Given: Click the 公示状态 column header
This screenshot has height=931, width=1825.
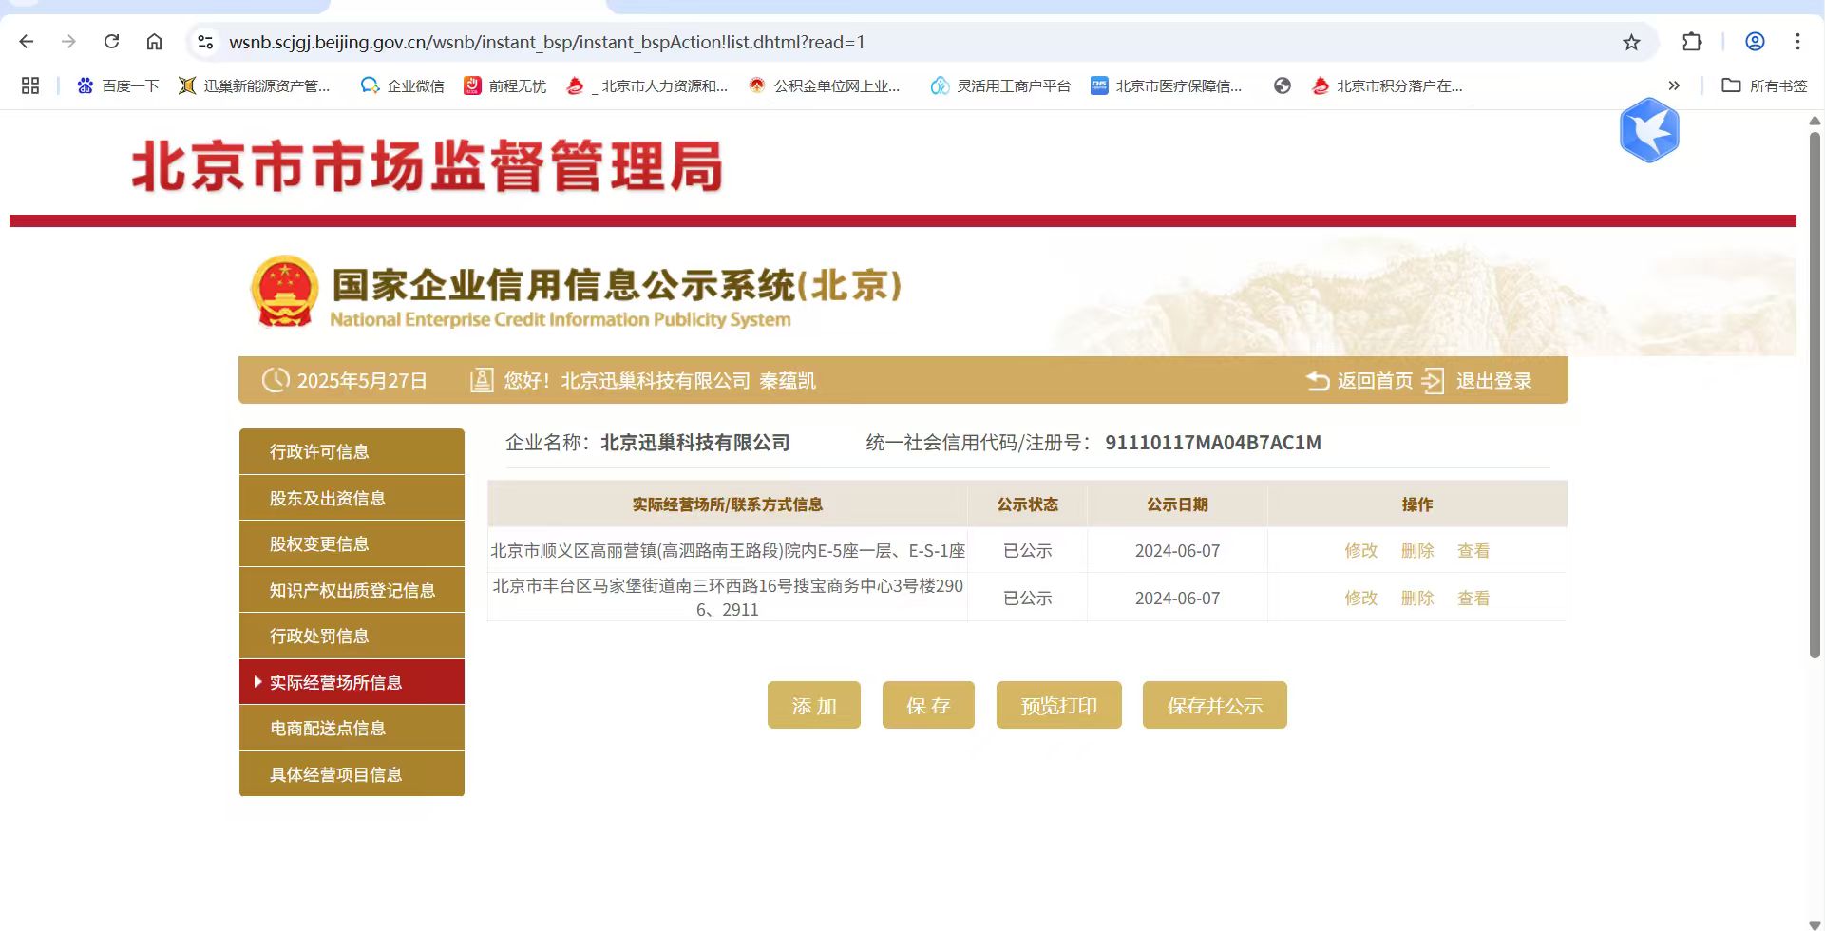Looking at the screenshot, I should (1028, 504).
